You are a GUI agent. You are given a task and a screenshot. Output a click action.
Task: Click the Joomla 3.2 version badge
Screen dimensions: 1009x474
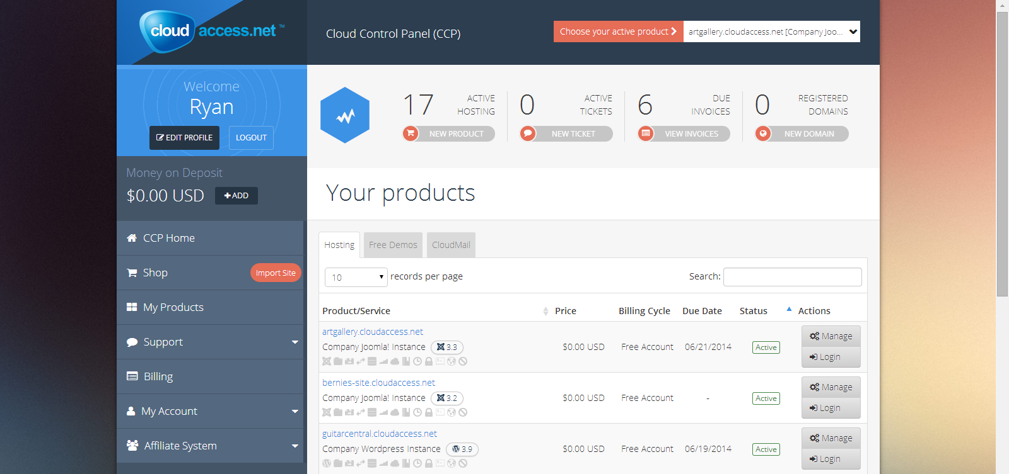[x=447, y=398]
